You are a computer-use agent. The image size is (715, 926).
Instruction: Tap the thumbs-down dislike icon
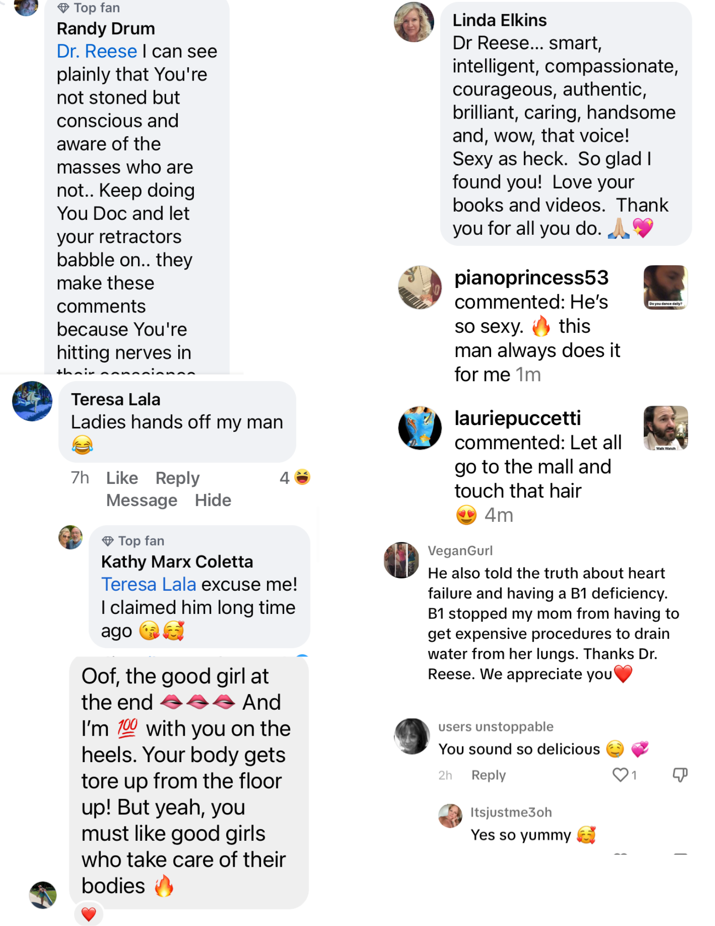click(x=679, y=775)
